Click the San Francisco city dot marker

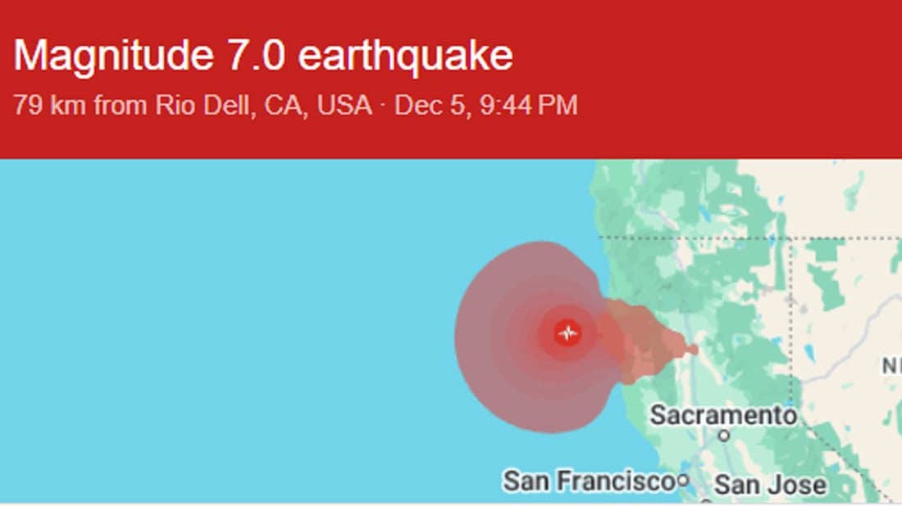682,481
